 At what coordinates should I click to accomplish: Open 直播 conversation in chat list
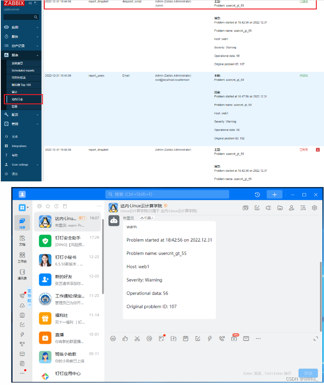[x=67, y=338]
